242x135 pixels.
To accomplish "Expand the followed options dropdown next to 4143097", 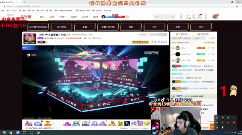I will point(163,35).
